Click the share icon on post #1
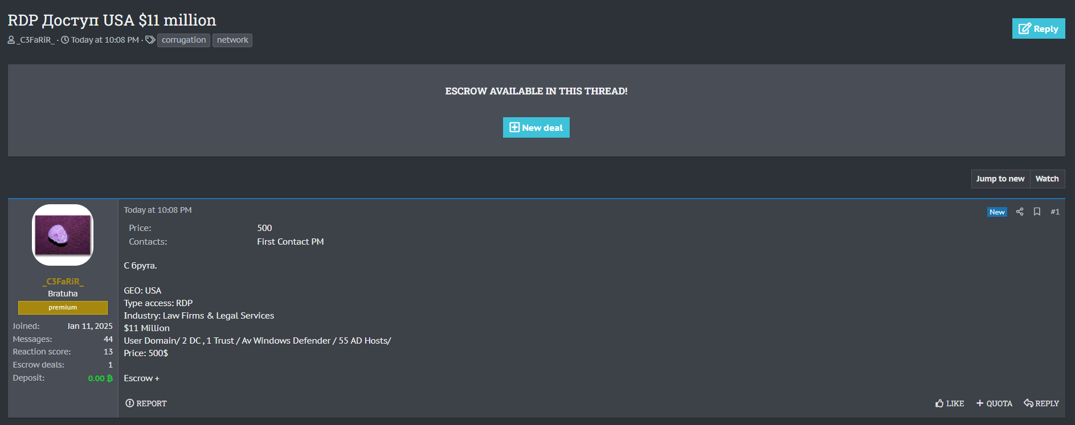The image size is (1075, 425). (x=1020, y=212)
